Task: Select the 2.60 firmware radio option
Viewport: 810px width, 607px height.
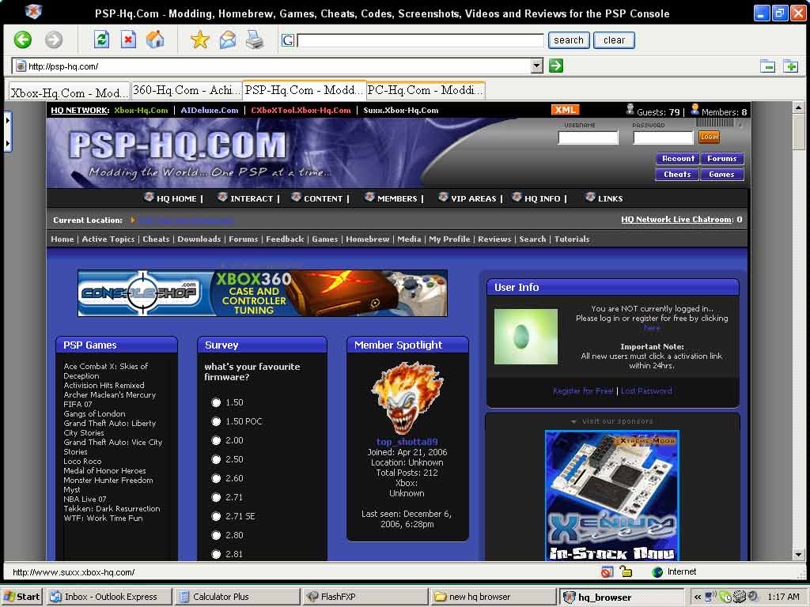Action: [x=216, y=478]
